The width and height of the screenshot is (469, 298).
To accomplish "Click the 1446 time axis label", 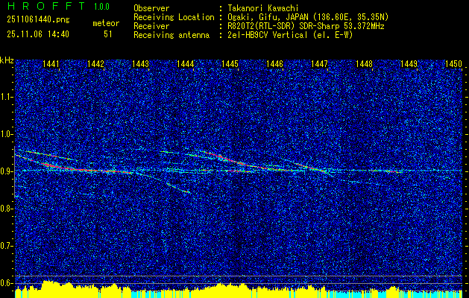I will pos(274,63).
